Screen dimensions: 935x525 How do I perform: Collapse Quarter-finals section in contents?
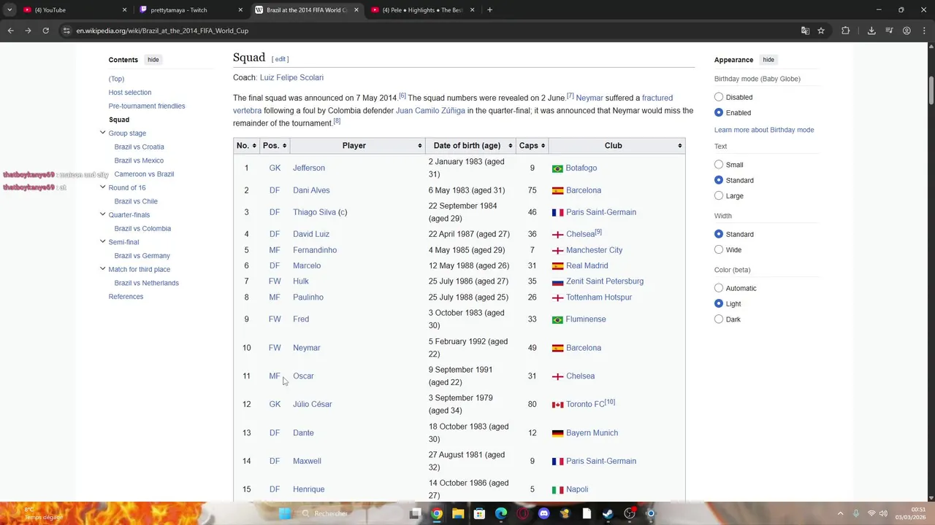click(102, 214)
